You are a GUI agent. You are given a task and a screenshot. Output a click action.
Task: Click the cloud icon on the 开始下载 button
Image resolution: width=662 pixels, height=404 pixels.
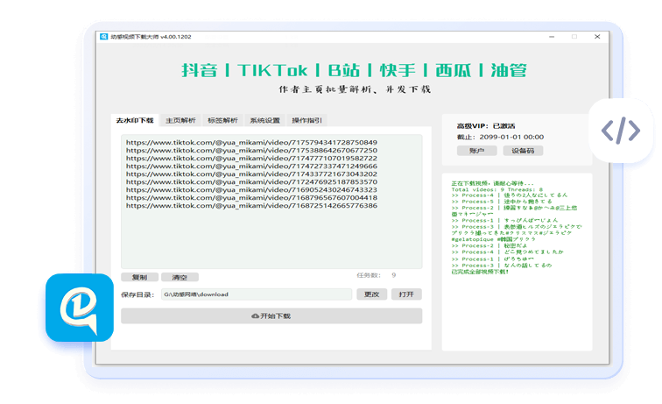coord(255,316)
